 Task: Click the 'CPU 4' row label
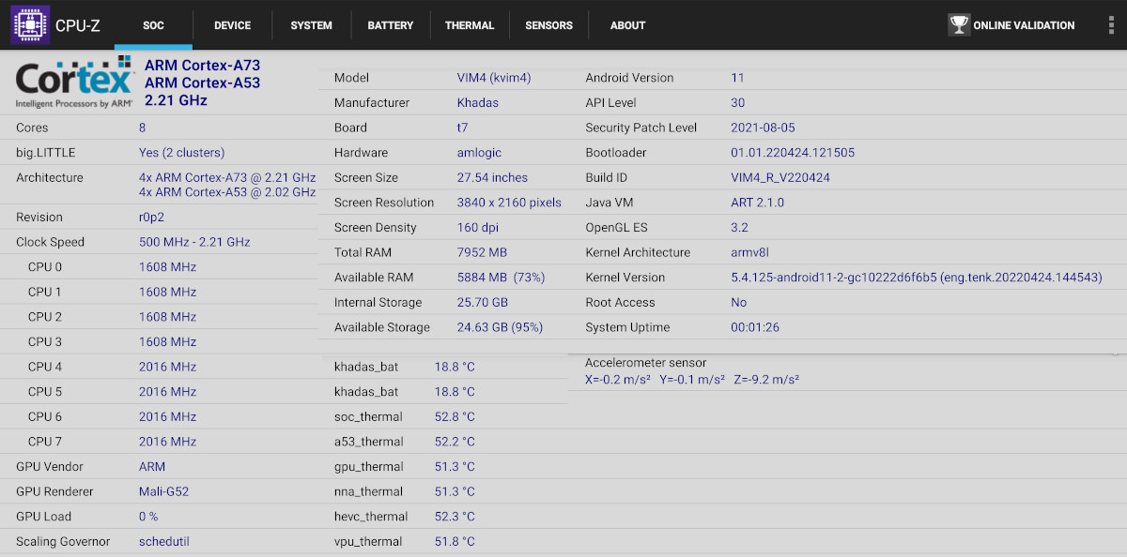(45, 367)
